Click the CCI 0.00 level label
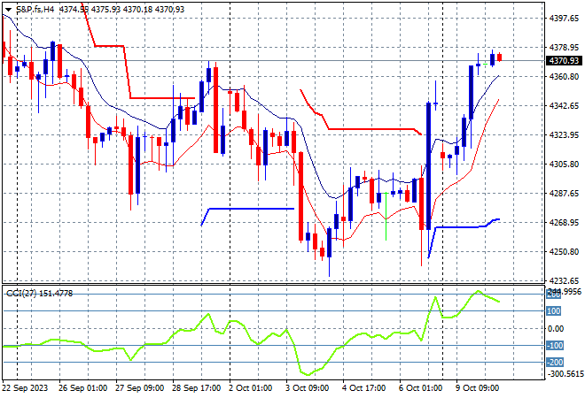The image size is (585, 398). tap(556, 328)
